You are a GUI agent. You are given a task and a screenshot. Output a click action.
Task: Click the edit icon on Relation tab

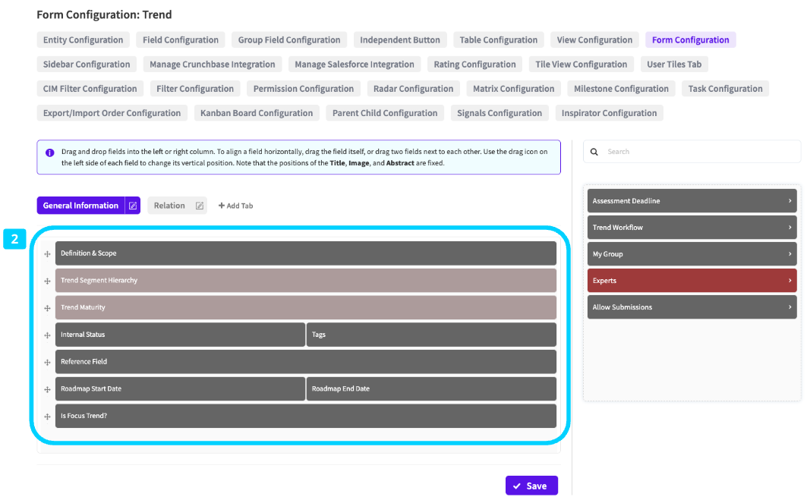coord(200,206)
